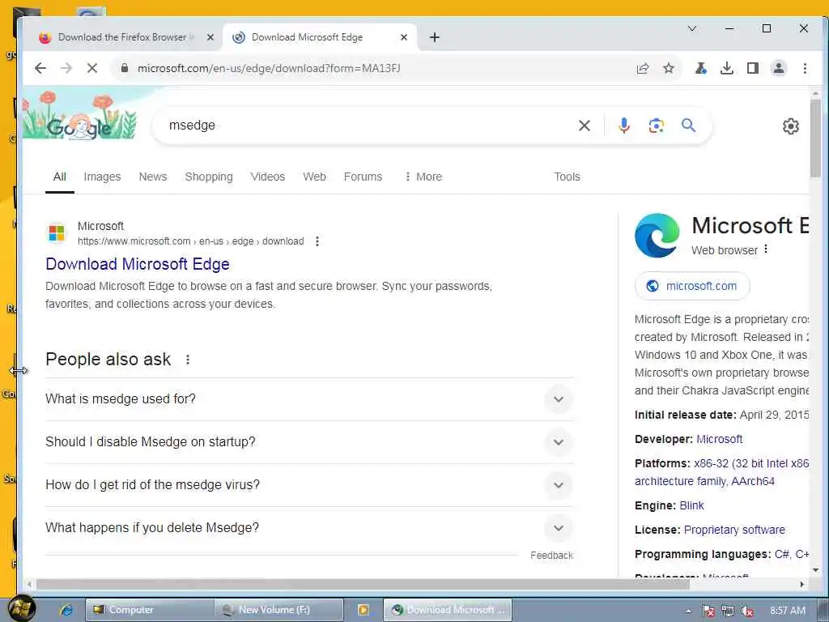The image size is (829, 622).
Task: Open Internet Explorer from the taskbar
Action: 66,610
